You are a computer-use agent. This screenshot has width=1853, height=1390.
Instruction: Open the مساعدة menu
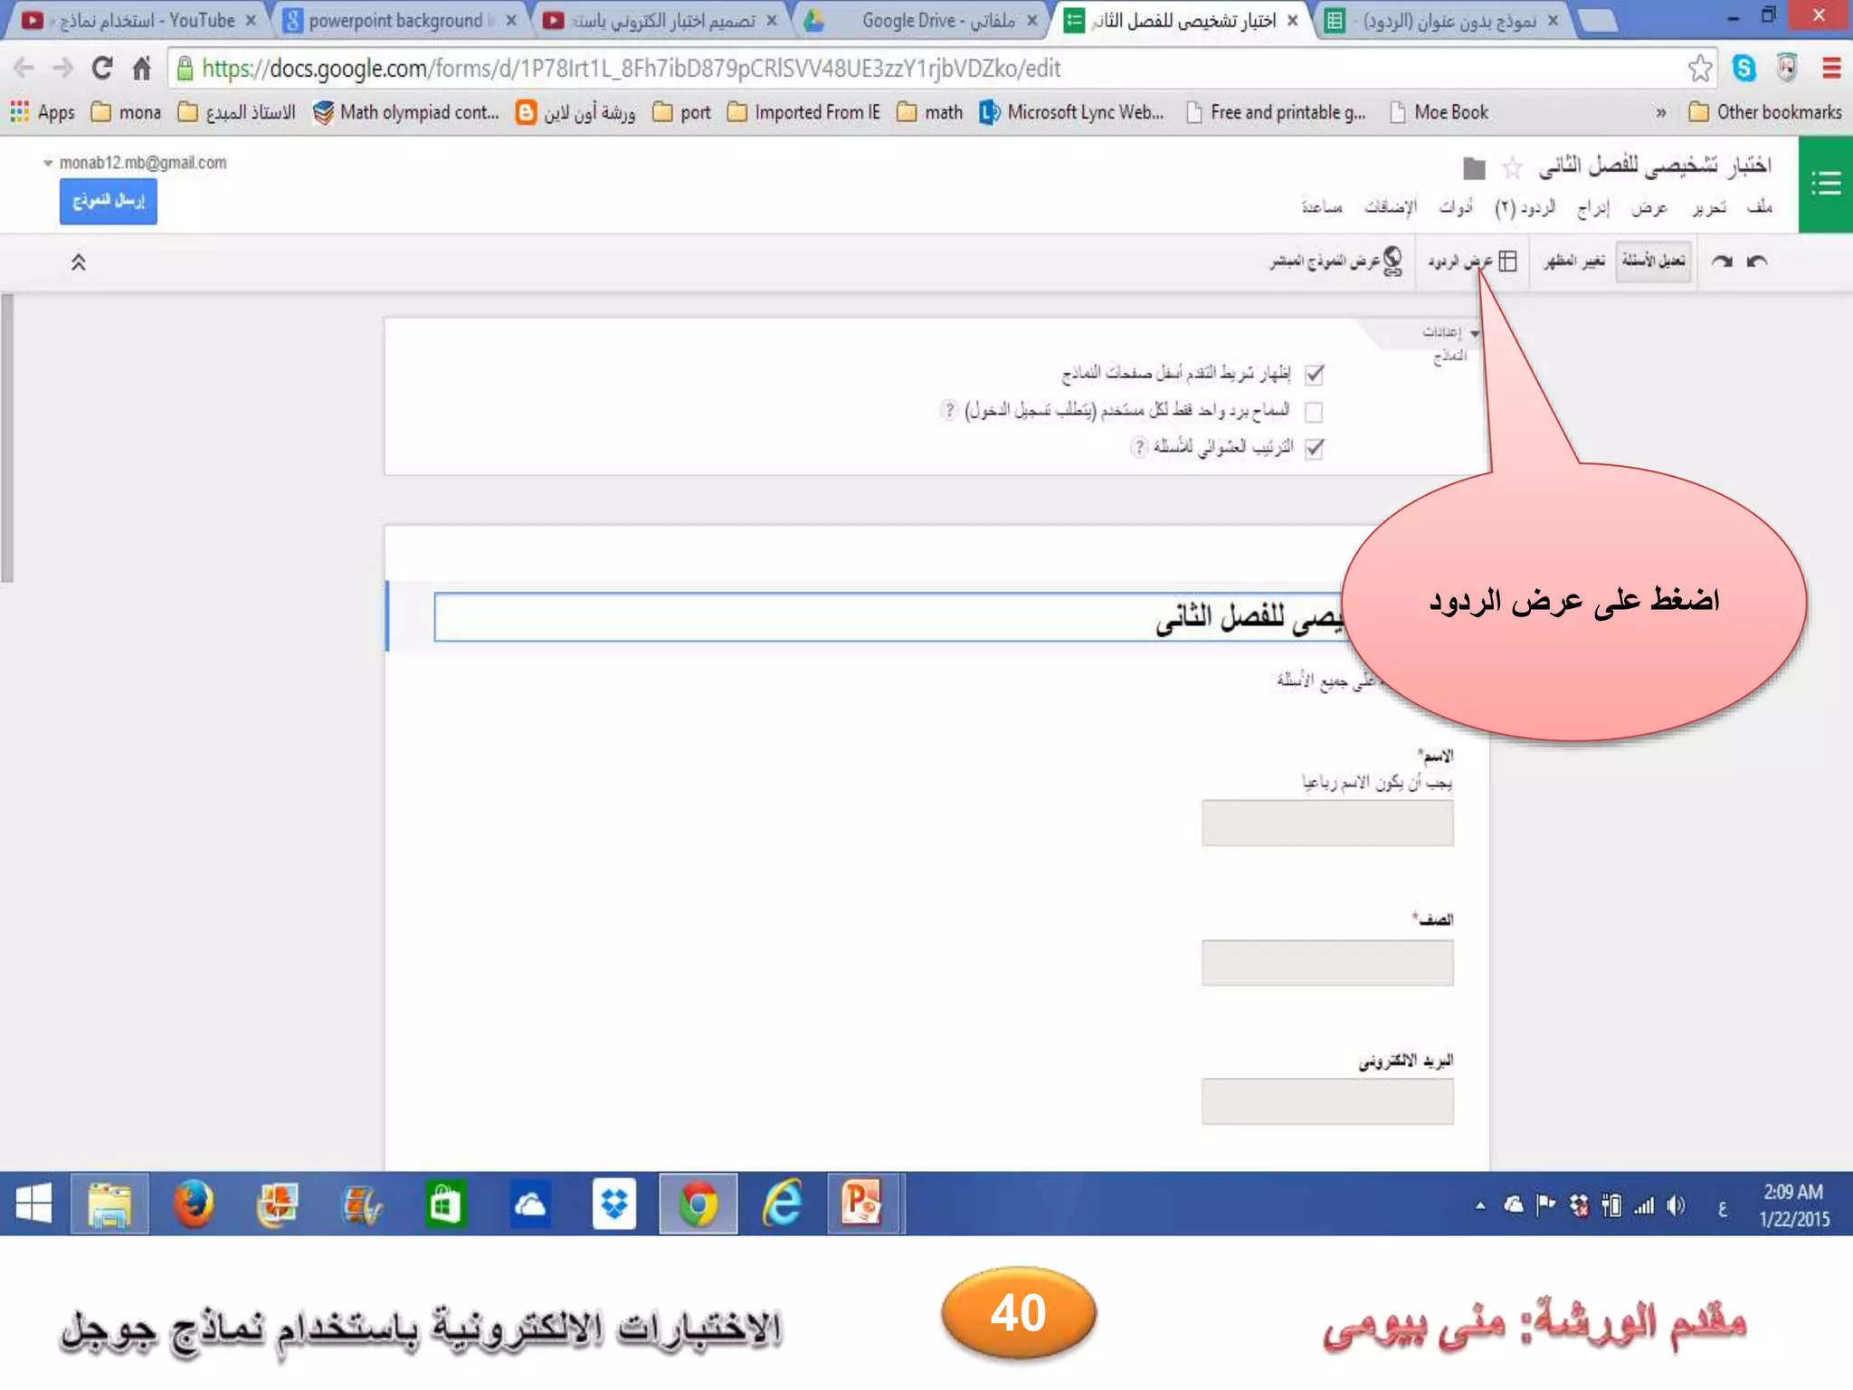[x=1322, y=207]
